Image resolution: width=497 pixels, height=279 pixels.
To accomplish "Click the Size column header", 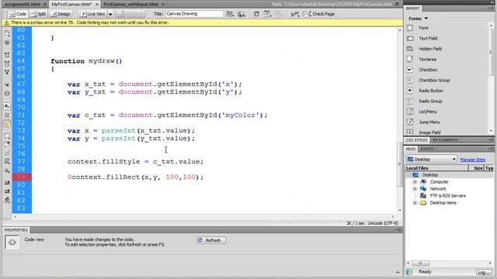I will (x=476, y=168).
